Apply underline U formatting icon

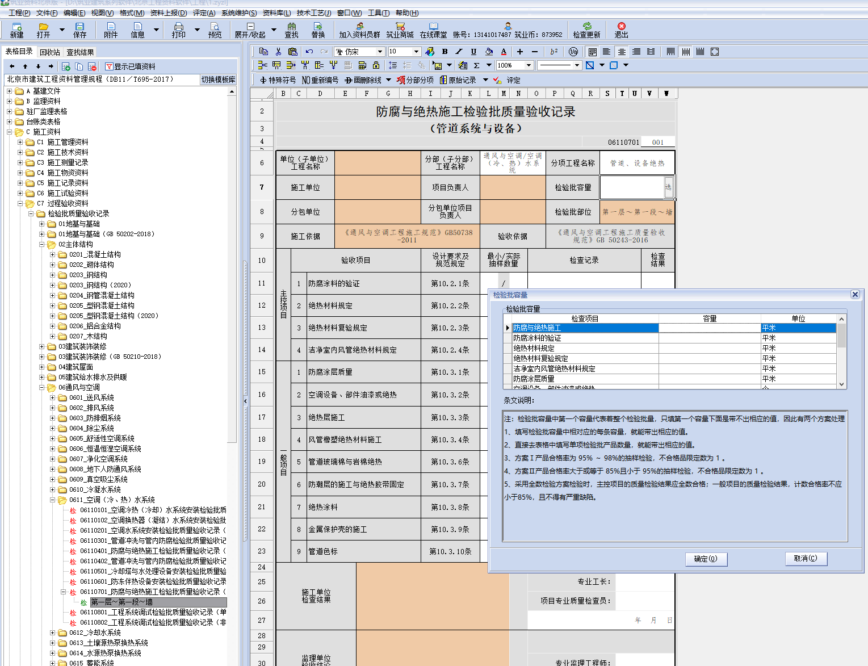(x=473, y=52)
